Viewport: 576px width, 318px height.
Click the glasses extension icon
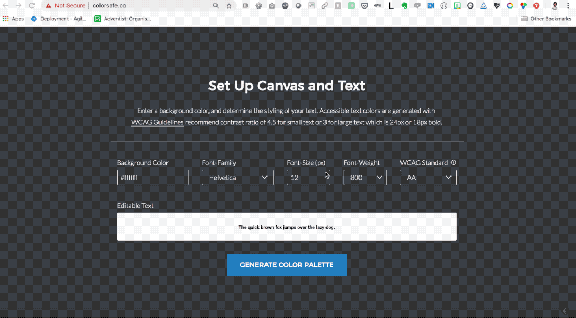[x=378, y=5]
